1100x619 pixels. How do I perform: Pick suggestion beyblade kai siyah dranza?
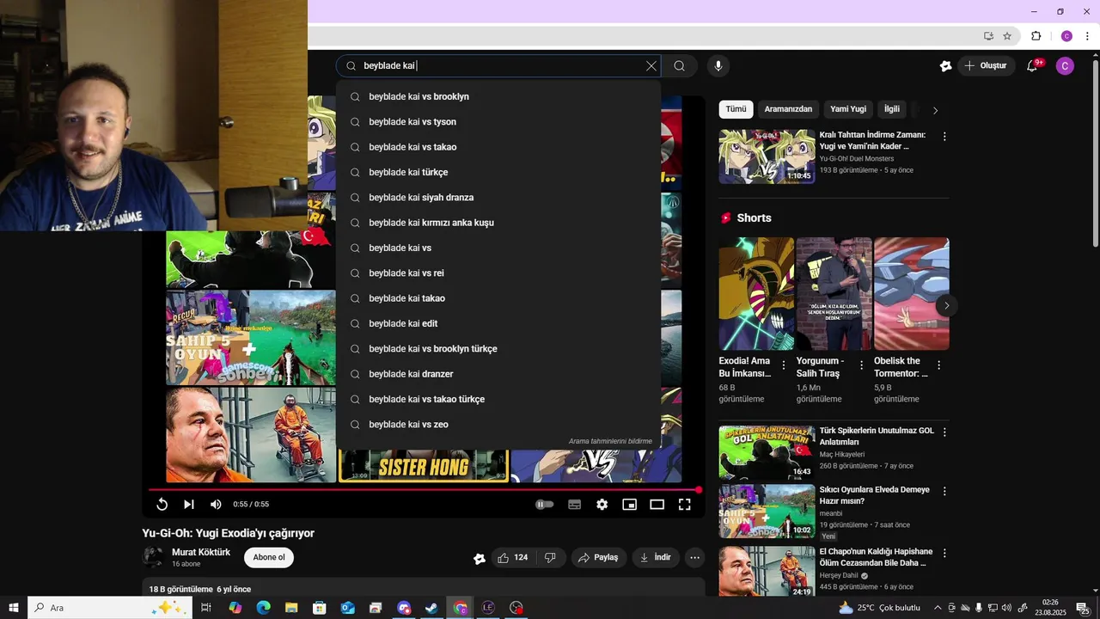[498, 198]
